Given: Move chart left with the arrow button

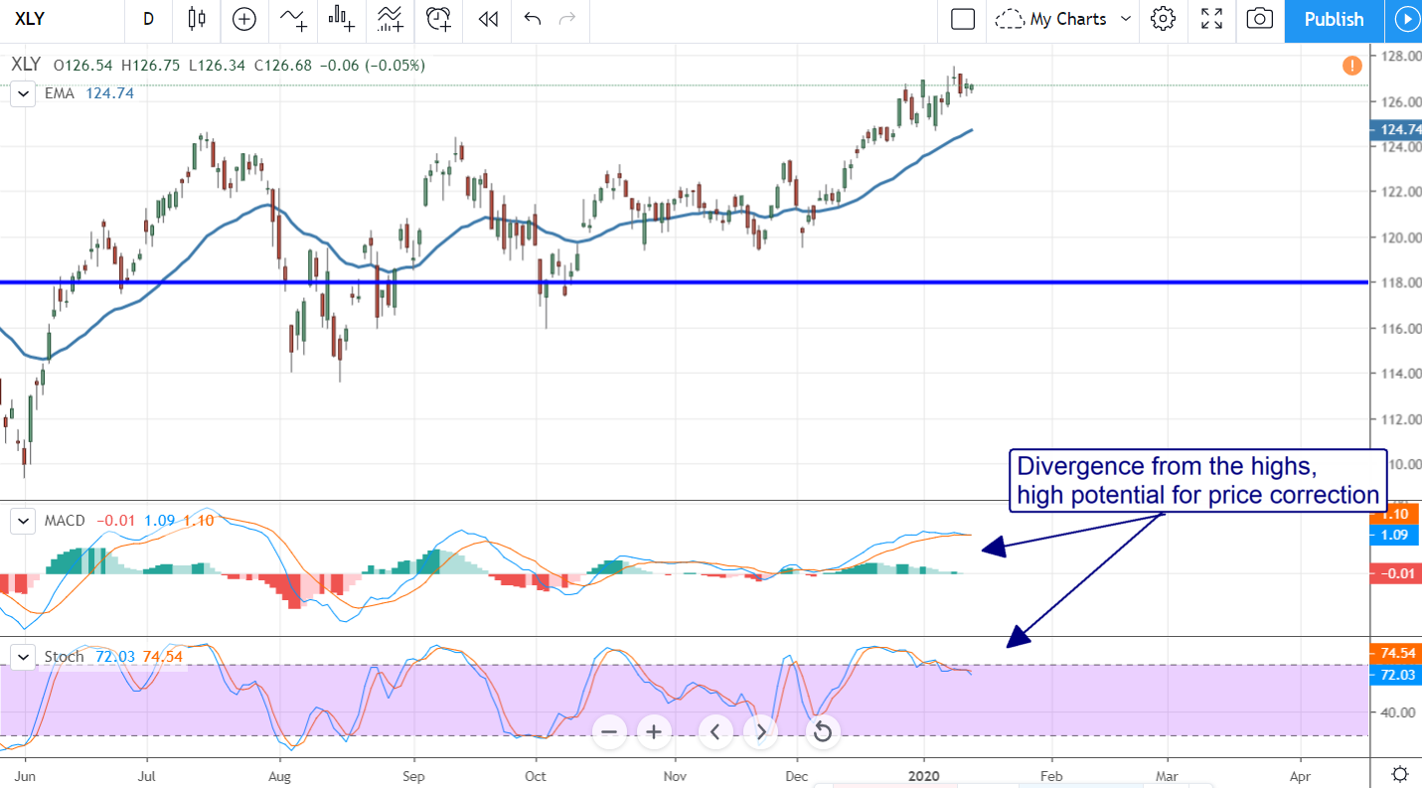Looking at the screenshot, I should coord(715,733).
